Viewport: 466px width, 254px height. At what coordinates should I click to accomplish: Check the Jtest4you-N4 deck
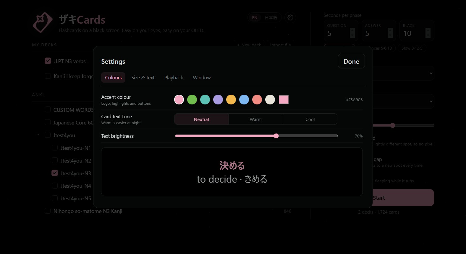(55, 186)
